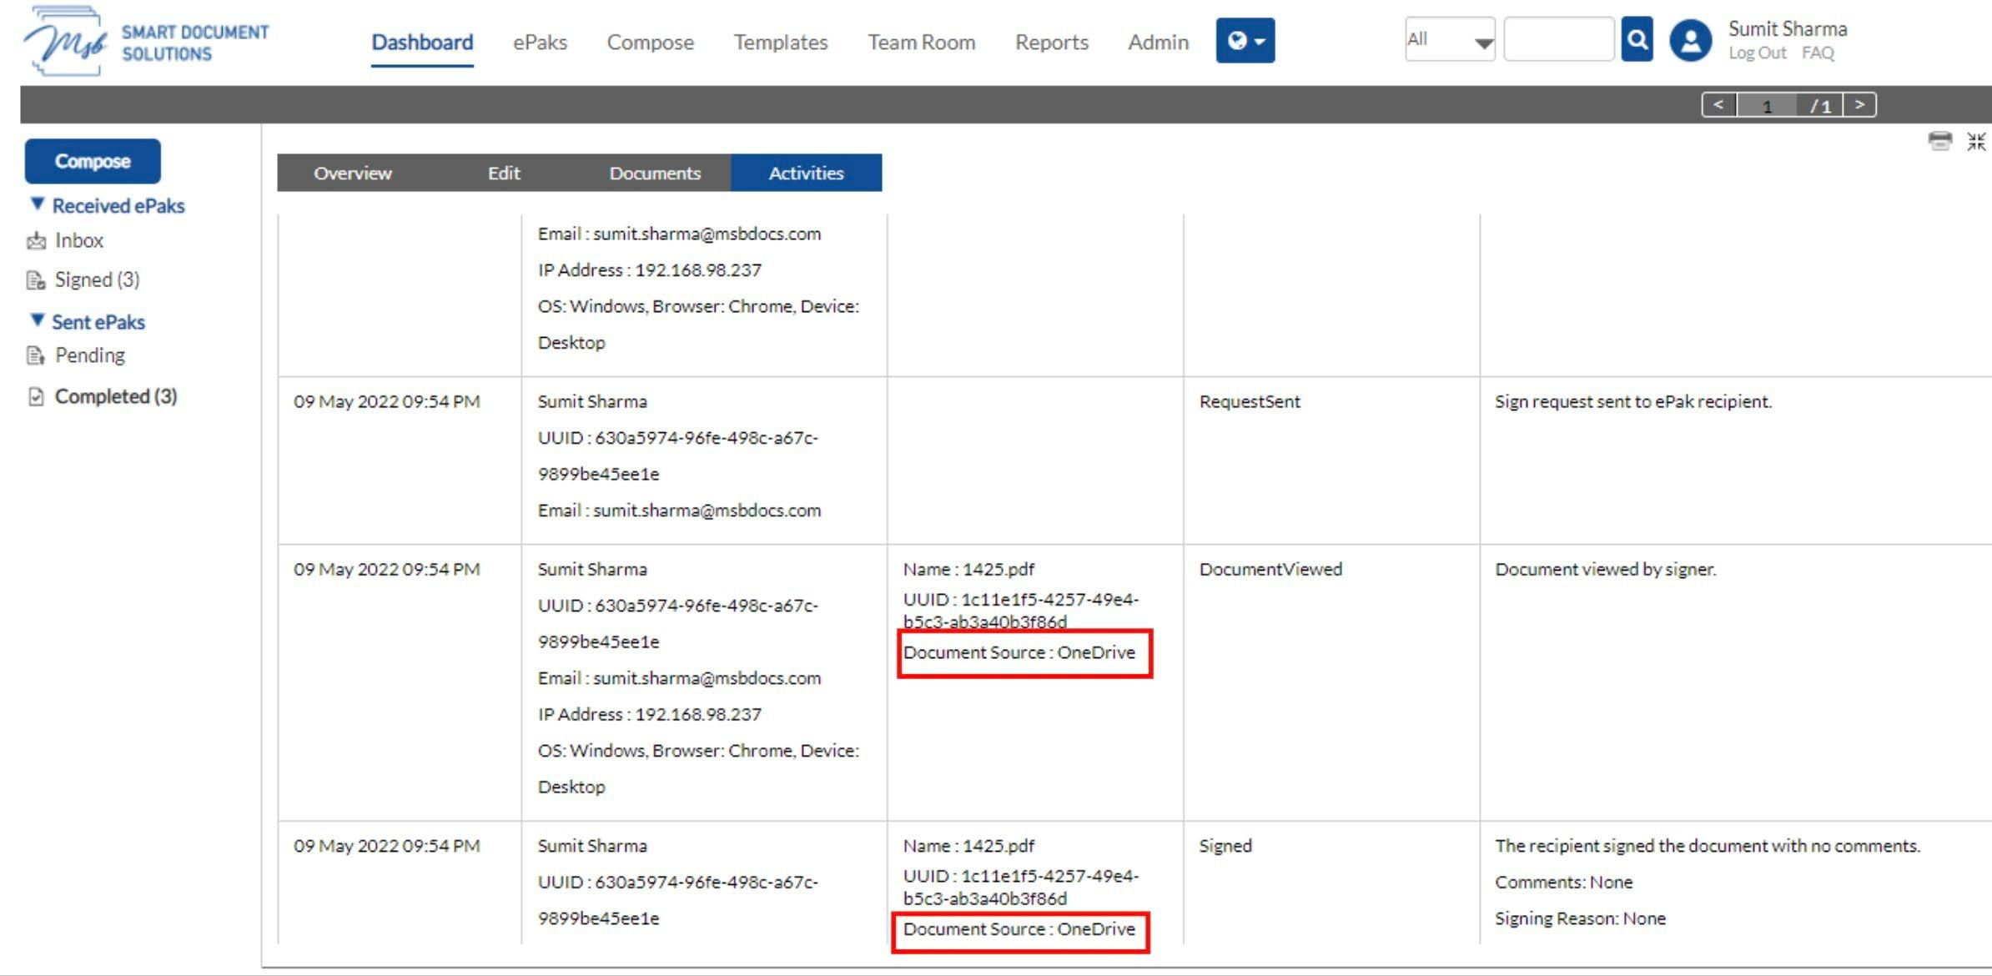The image size is (1992, 976).
Task: Click the Completed checkmark document icon
Action: coord(36,396)
